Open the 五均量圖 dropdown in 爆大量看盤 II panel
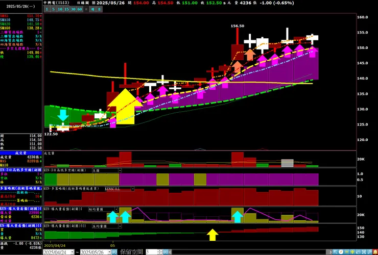Viewport: 378px width, 255px height. 120,226
